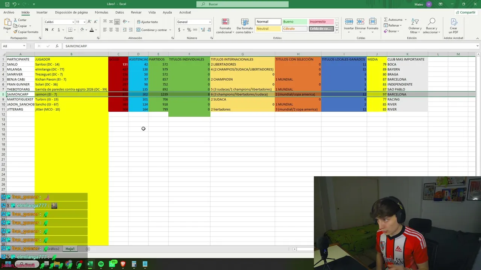Align text to the right

coord(117,30)
